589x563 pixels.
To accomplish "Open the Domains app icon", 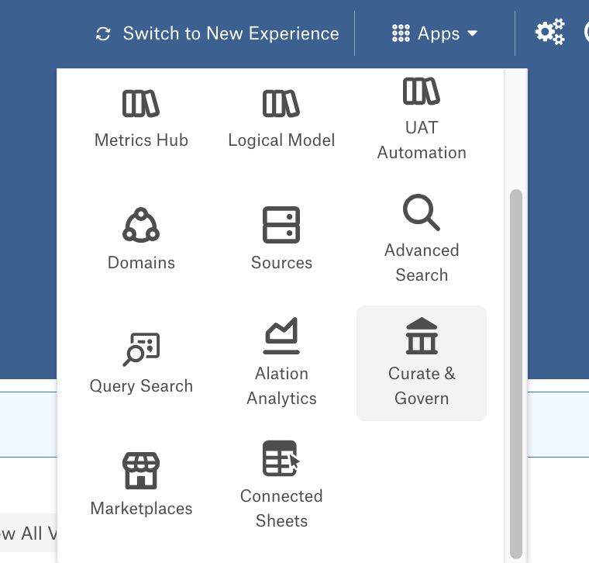I will pos(141,225).
